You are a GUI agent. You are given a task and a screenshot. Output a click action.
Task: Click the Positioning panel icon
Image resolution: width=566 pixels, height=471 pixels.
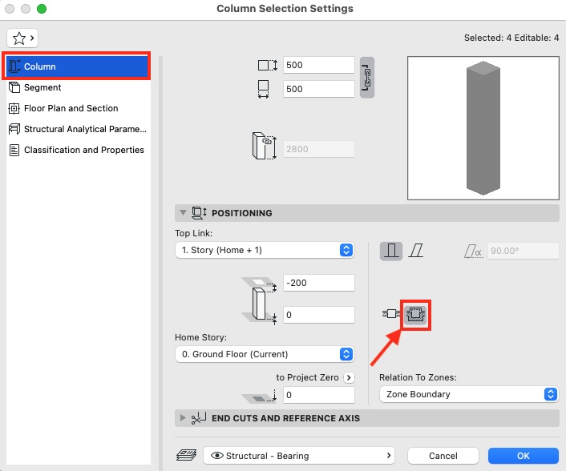(x=199, y=213)
